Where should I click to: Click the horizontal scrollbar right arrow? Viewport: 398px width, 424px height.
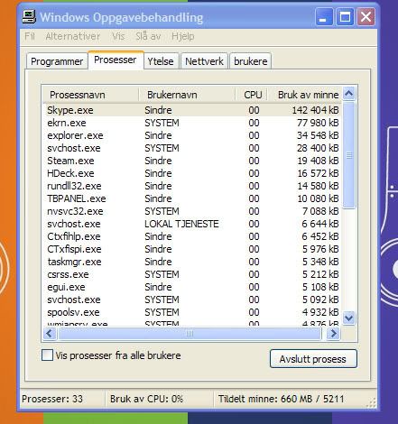(334, 334)
